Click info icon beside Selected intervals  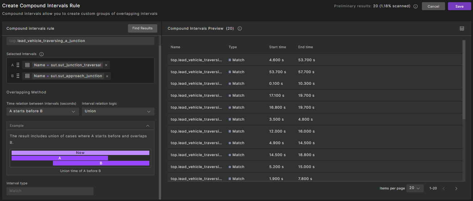pyautogui.click(x=41, y=54)
